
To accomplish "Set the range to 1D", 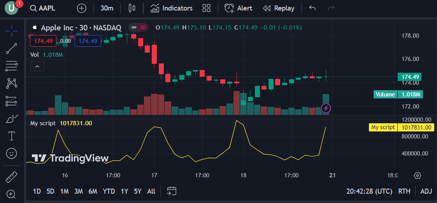I will [37, 191].
